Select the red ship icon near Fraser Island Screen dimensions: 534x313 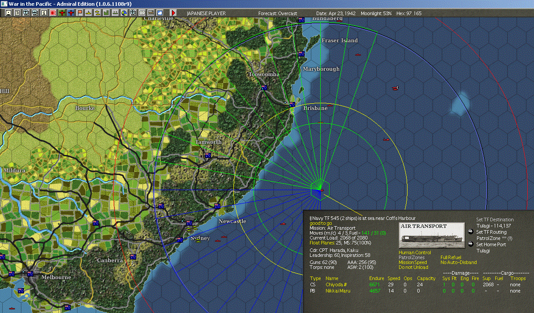(x=358, y=54)
